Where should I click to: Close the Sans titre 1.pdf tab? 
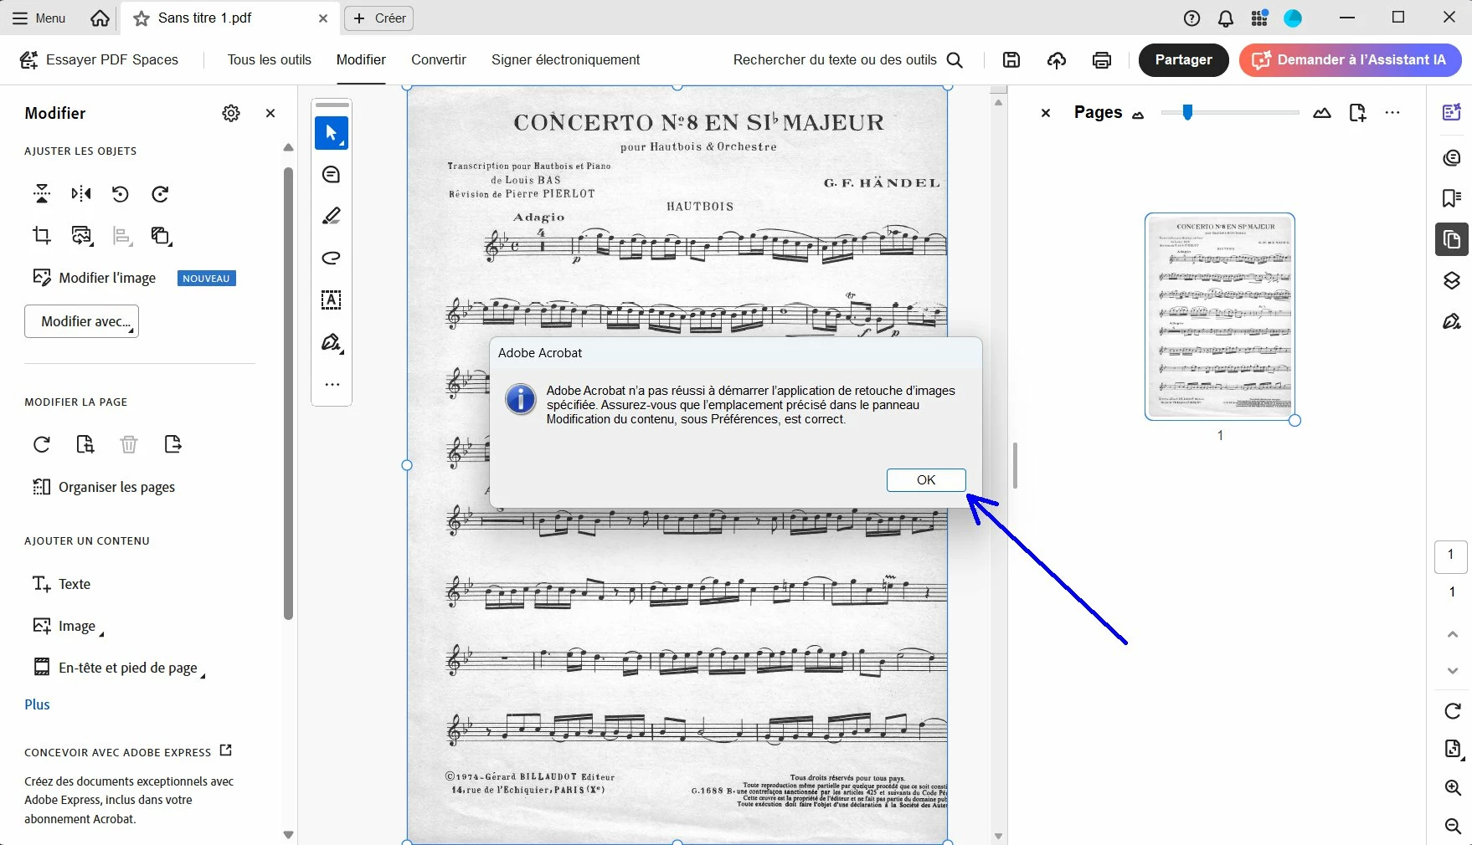(323, 18)
